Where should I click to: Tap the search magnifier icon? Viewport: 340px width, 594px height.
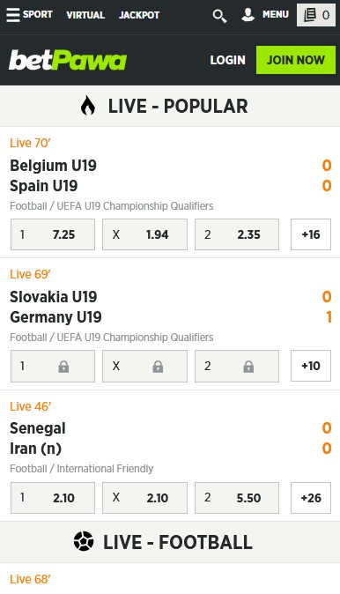tap(219, 16)
